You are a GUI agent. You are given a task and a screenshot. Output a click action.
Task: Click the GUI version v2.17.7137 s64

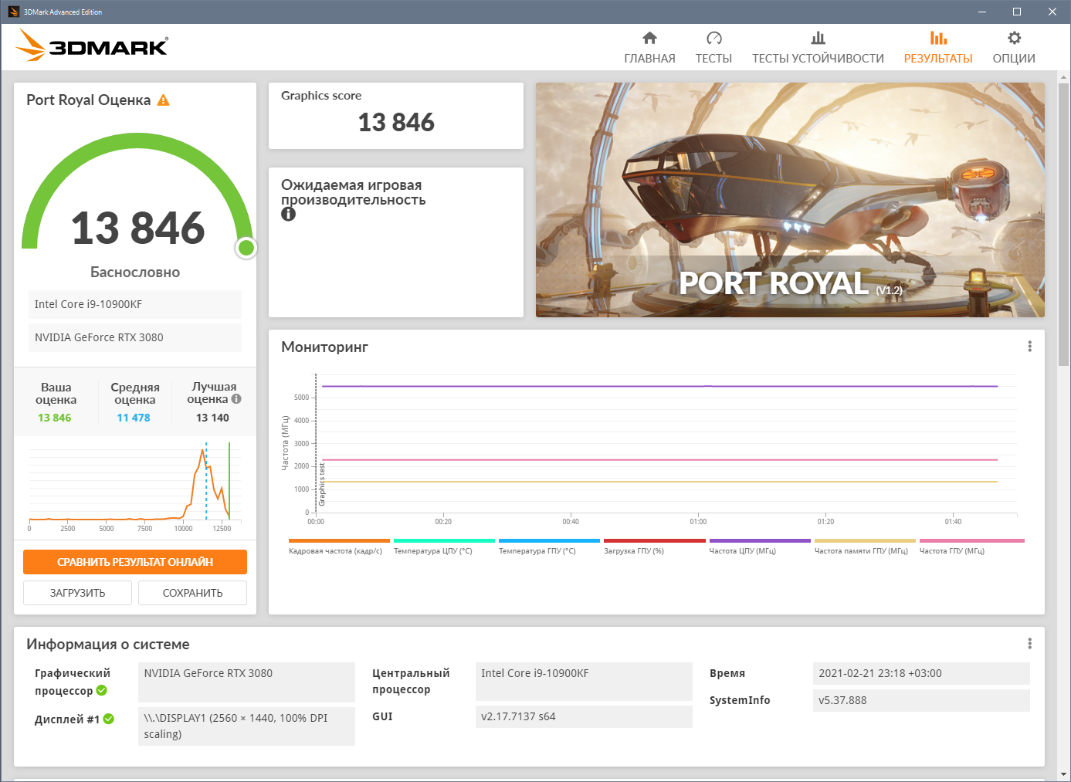coord(584,716)
